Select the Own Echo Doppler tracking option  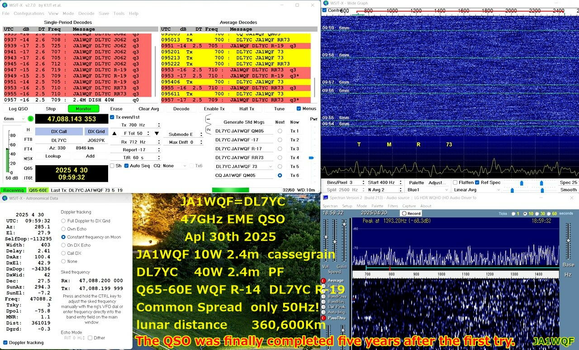63,229
